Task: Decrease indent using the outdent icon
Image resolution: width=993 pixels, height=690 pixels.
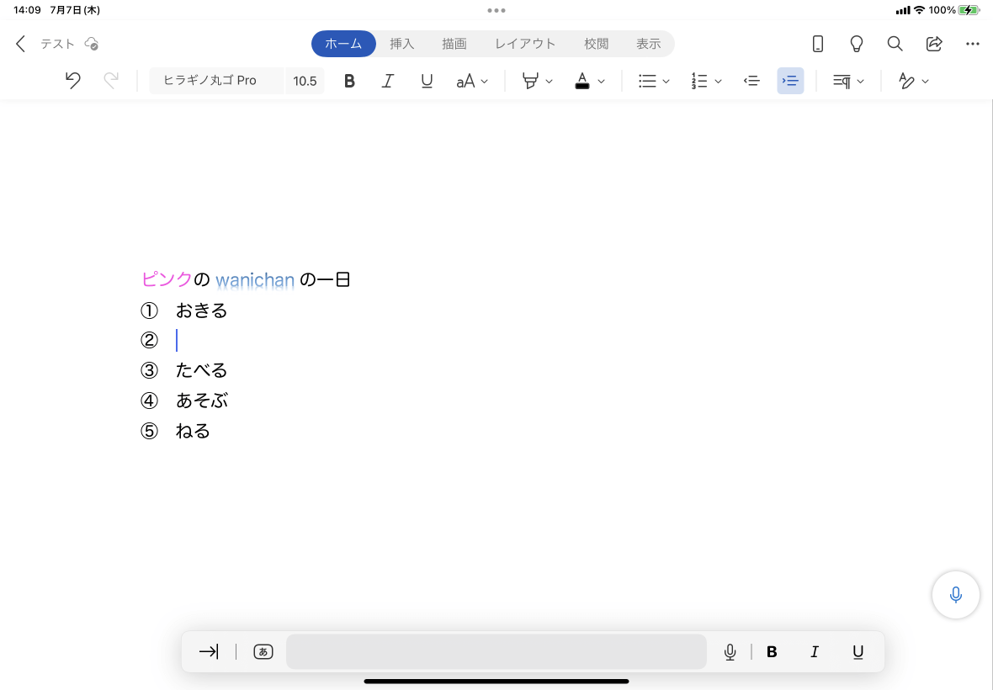Action: click(x=751, y=81)
